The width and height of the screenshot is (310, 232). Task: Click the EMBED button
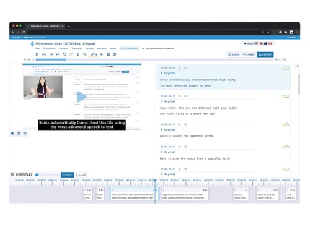pyautogui.click(x=249, y=54)
